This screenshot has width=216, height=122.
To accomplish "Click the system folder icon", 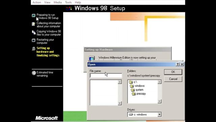I will (133, 90).
